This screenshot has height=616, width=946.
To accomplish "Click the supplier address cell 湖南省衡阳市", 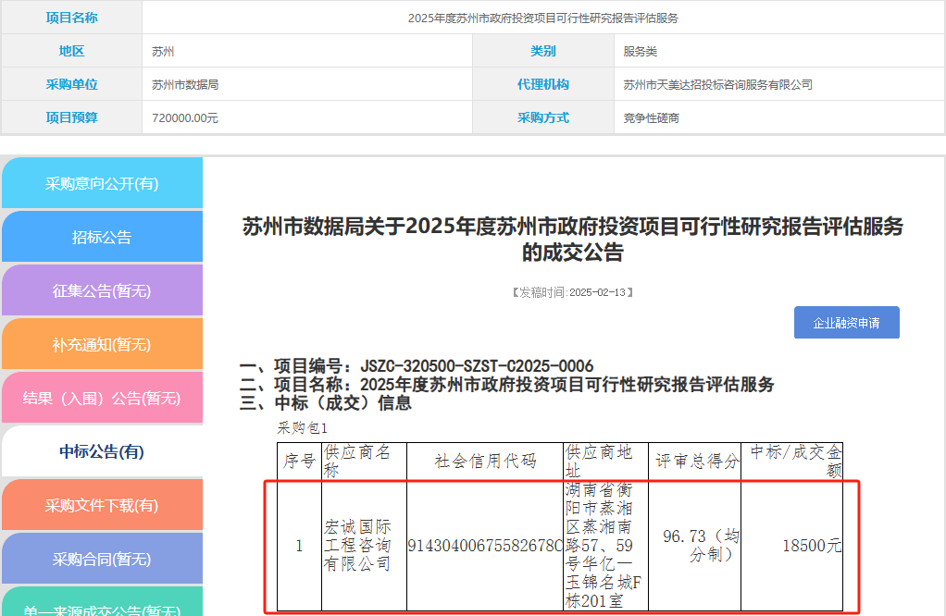I will click(605, 546).
